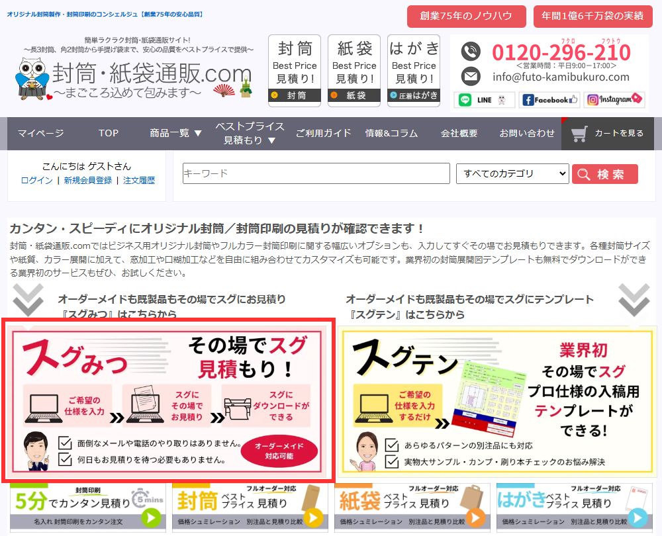Click the down chevrons right of スグテン heading
The height and width of the screenshot is (536, 662).
tap(634, 300)
